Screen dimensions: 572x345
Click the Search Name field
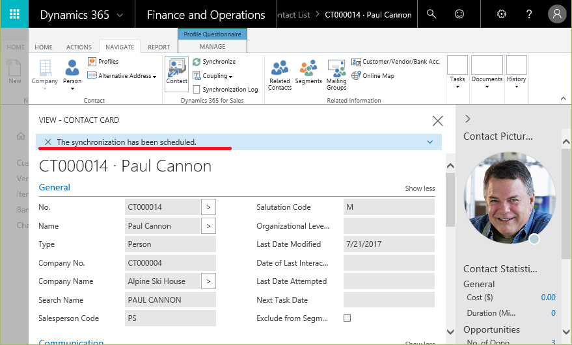(x=170, y=300)
